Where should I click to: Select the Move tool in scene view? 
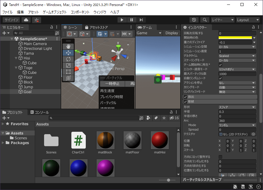(68, 53)
